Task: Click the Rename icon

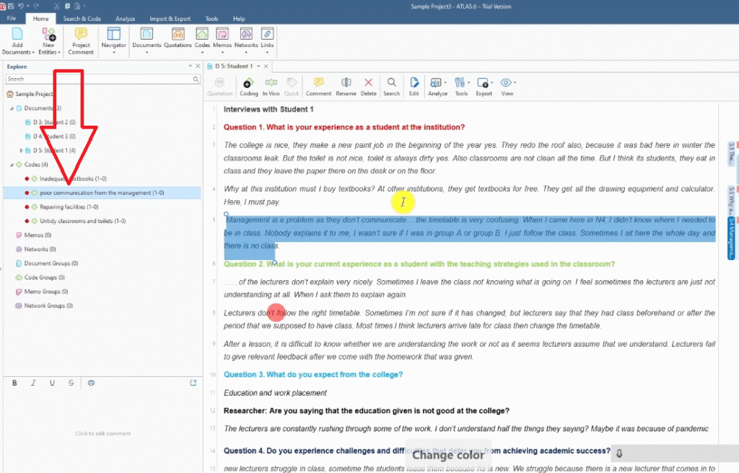Action: 346,86
